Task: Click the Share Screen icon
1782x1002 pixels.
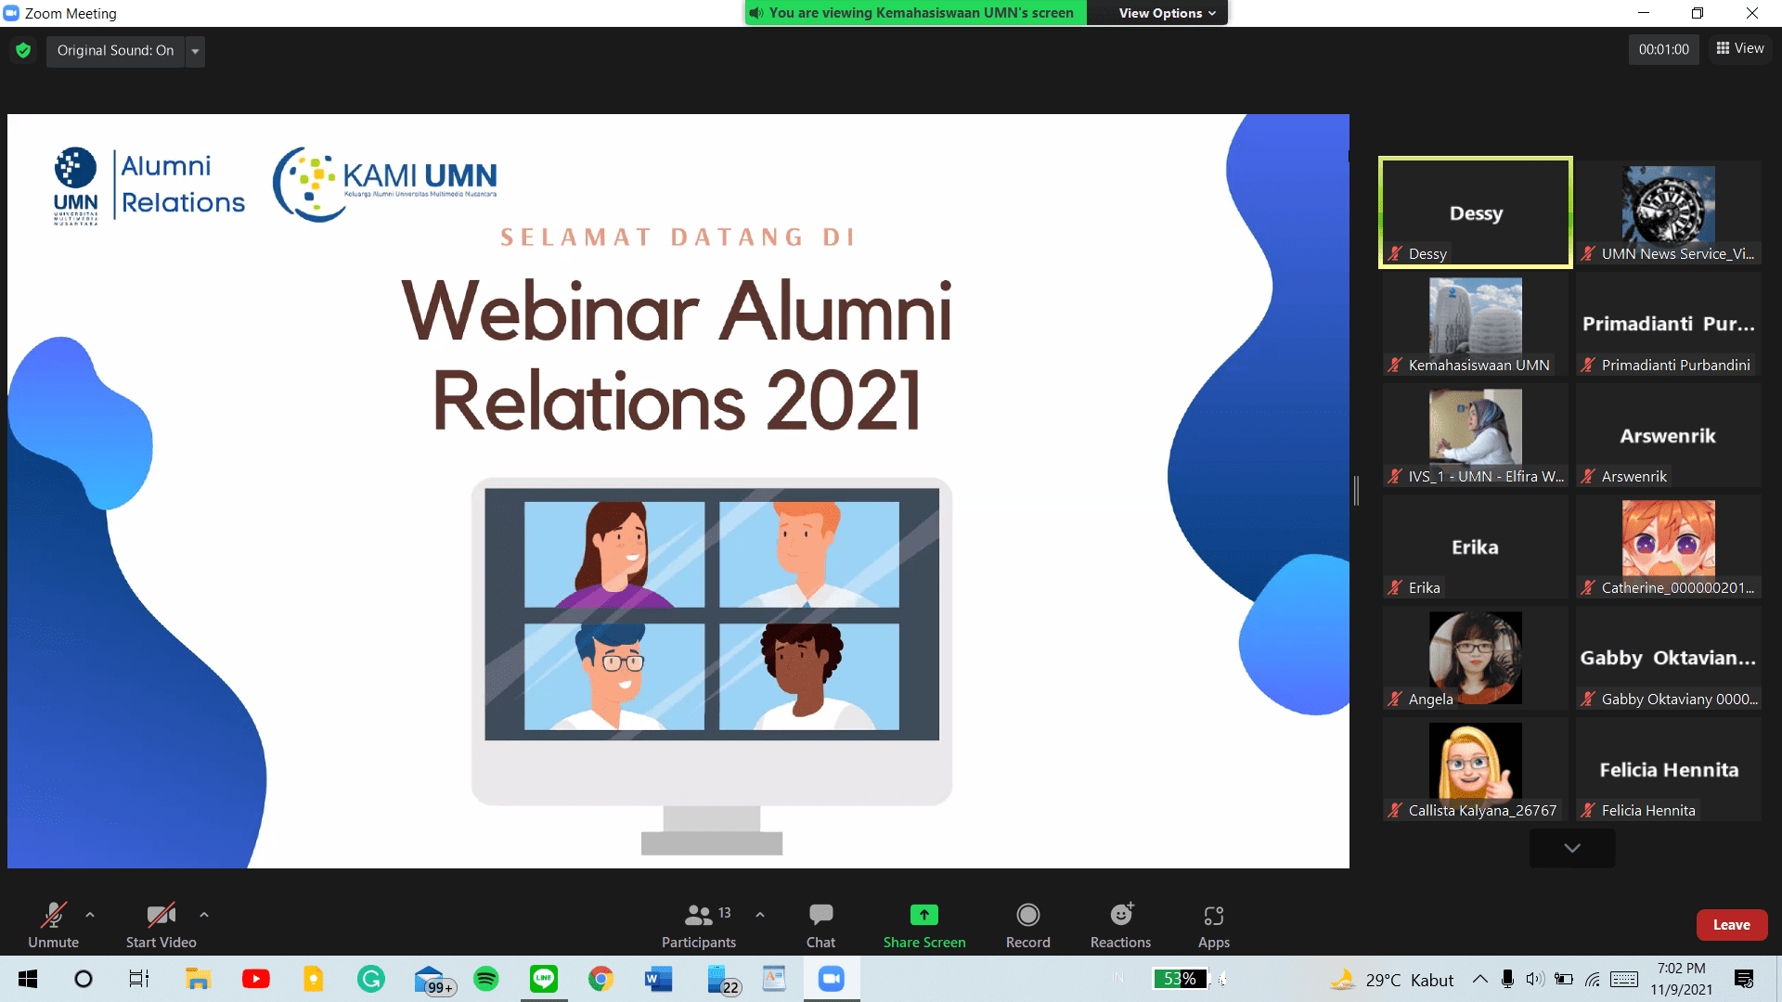Action: point(923,915)
